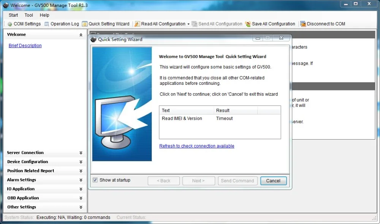380x224 pixels.
Task: Click the Alarm Settings heading text
Action: coord(22,180)
